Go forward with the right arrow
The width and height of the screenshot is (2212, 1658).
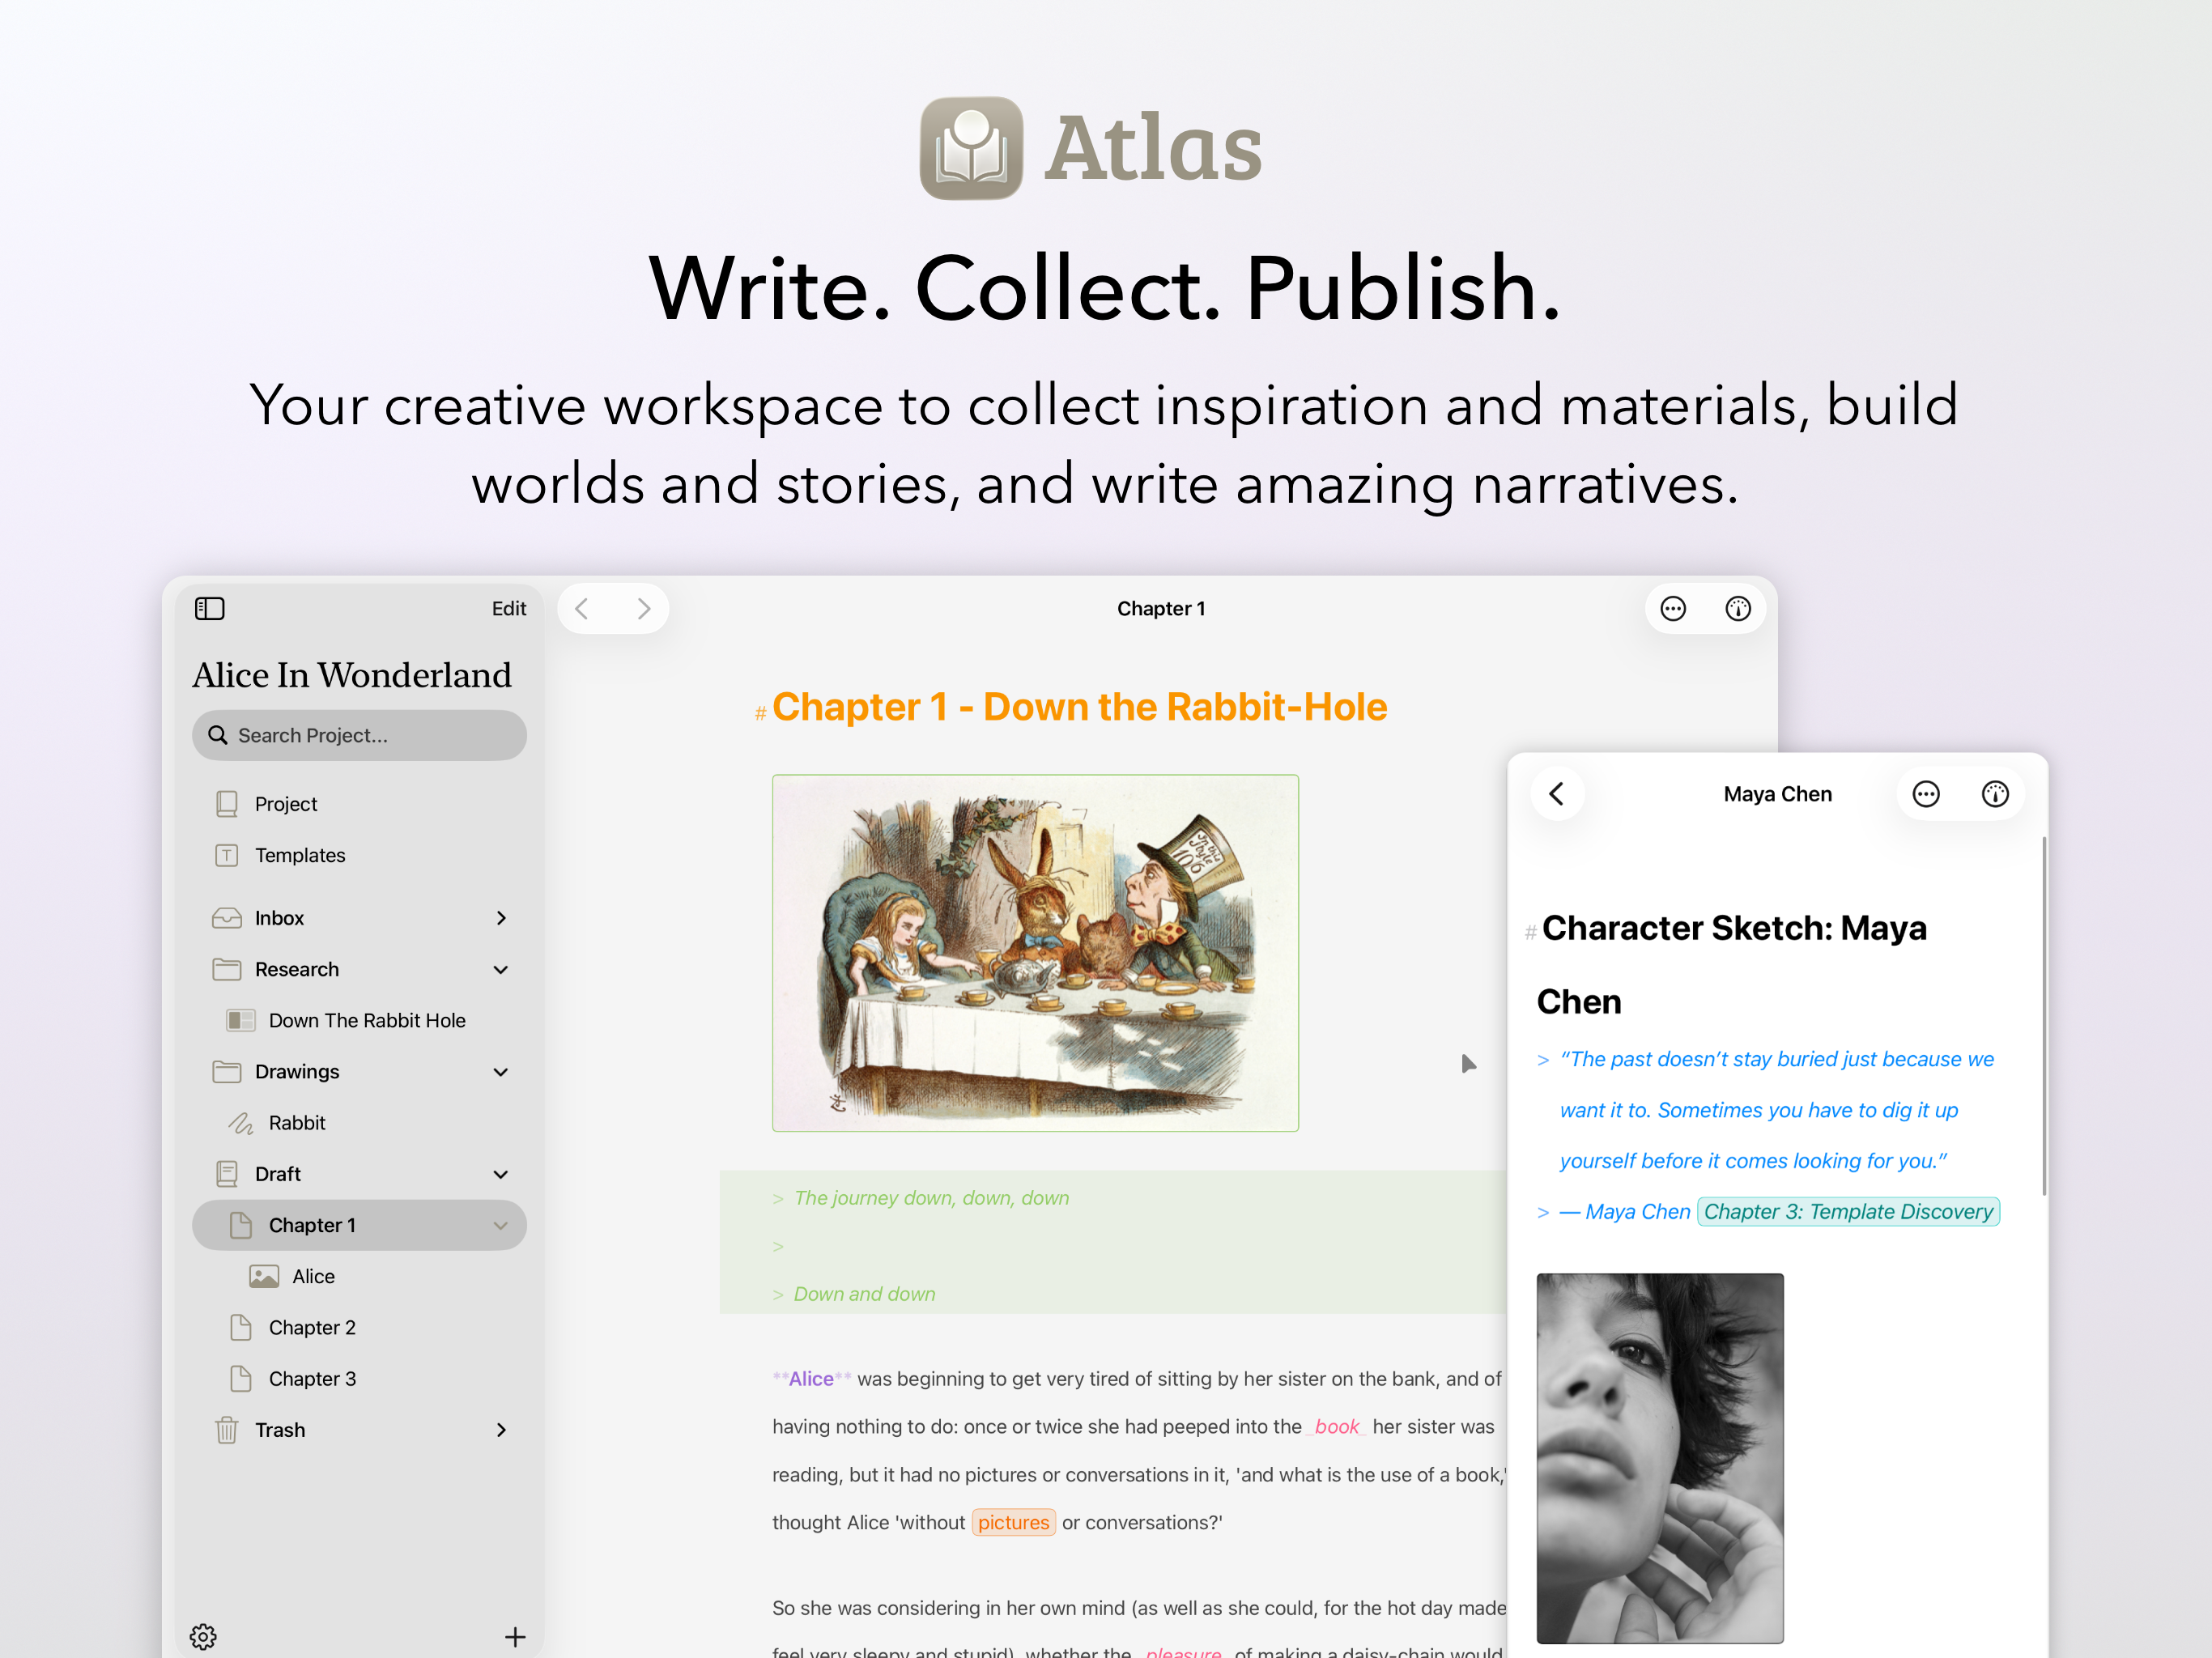click(644, 608)
